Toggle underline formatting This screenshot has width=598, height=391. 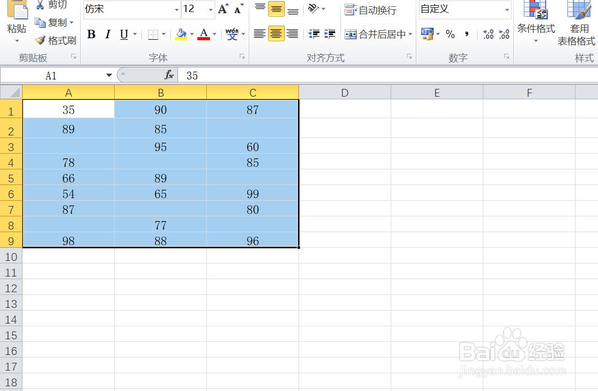tap(124, 34)
